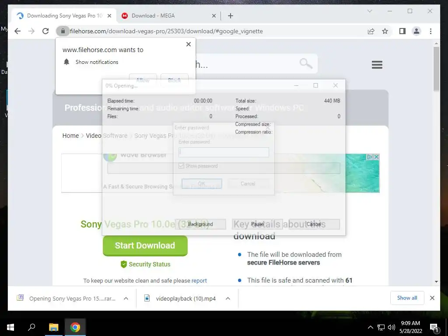
Task: Open the tab search chevron
Action: tap(369, 11)
